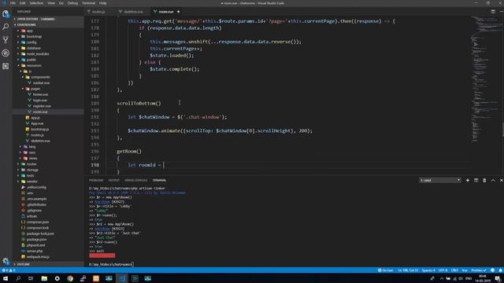Open login.vue in the explorer
504x283 pixels.
coord(48,100)
